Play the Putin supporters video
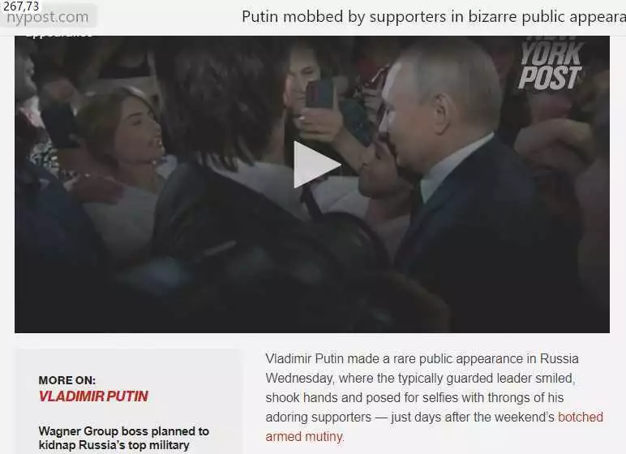This screenshot has height=454, width=626. [317, 165]
